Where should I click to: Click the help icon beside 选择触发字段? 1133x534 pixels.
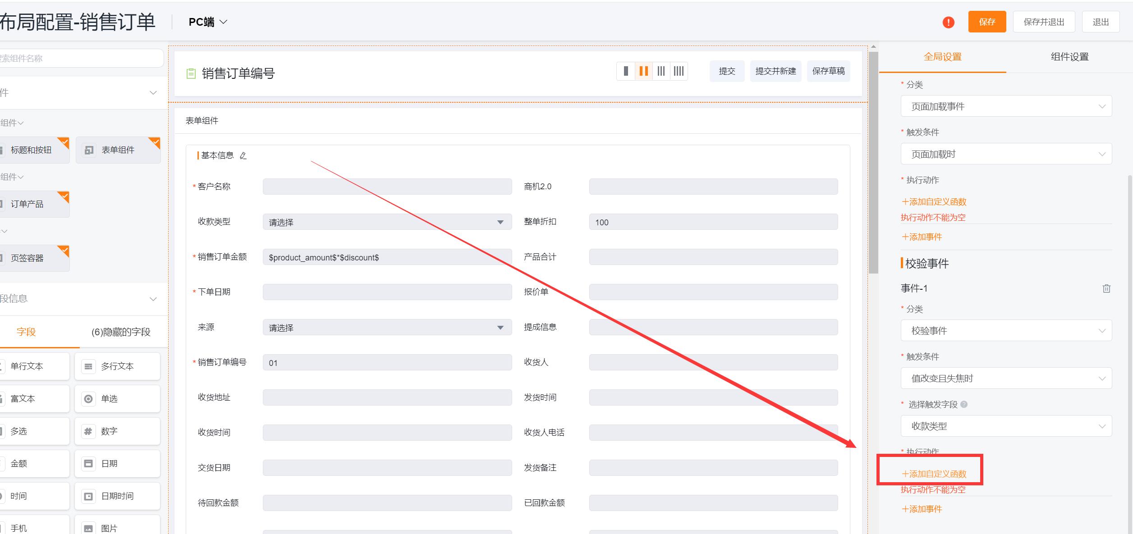point(964,404)
